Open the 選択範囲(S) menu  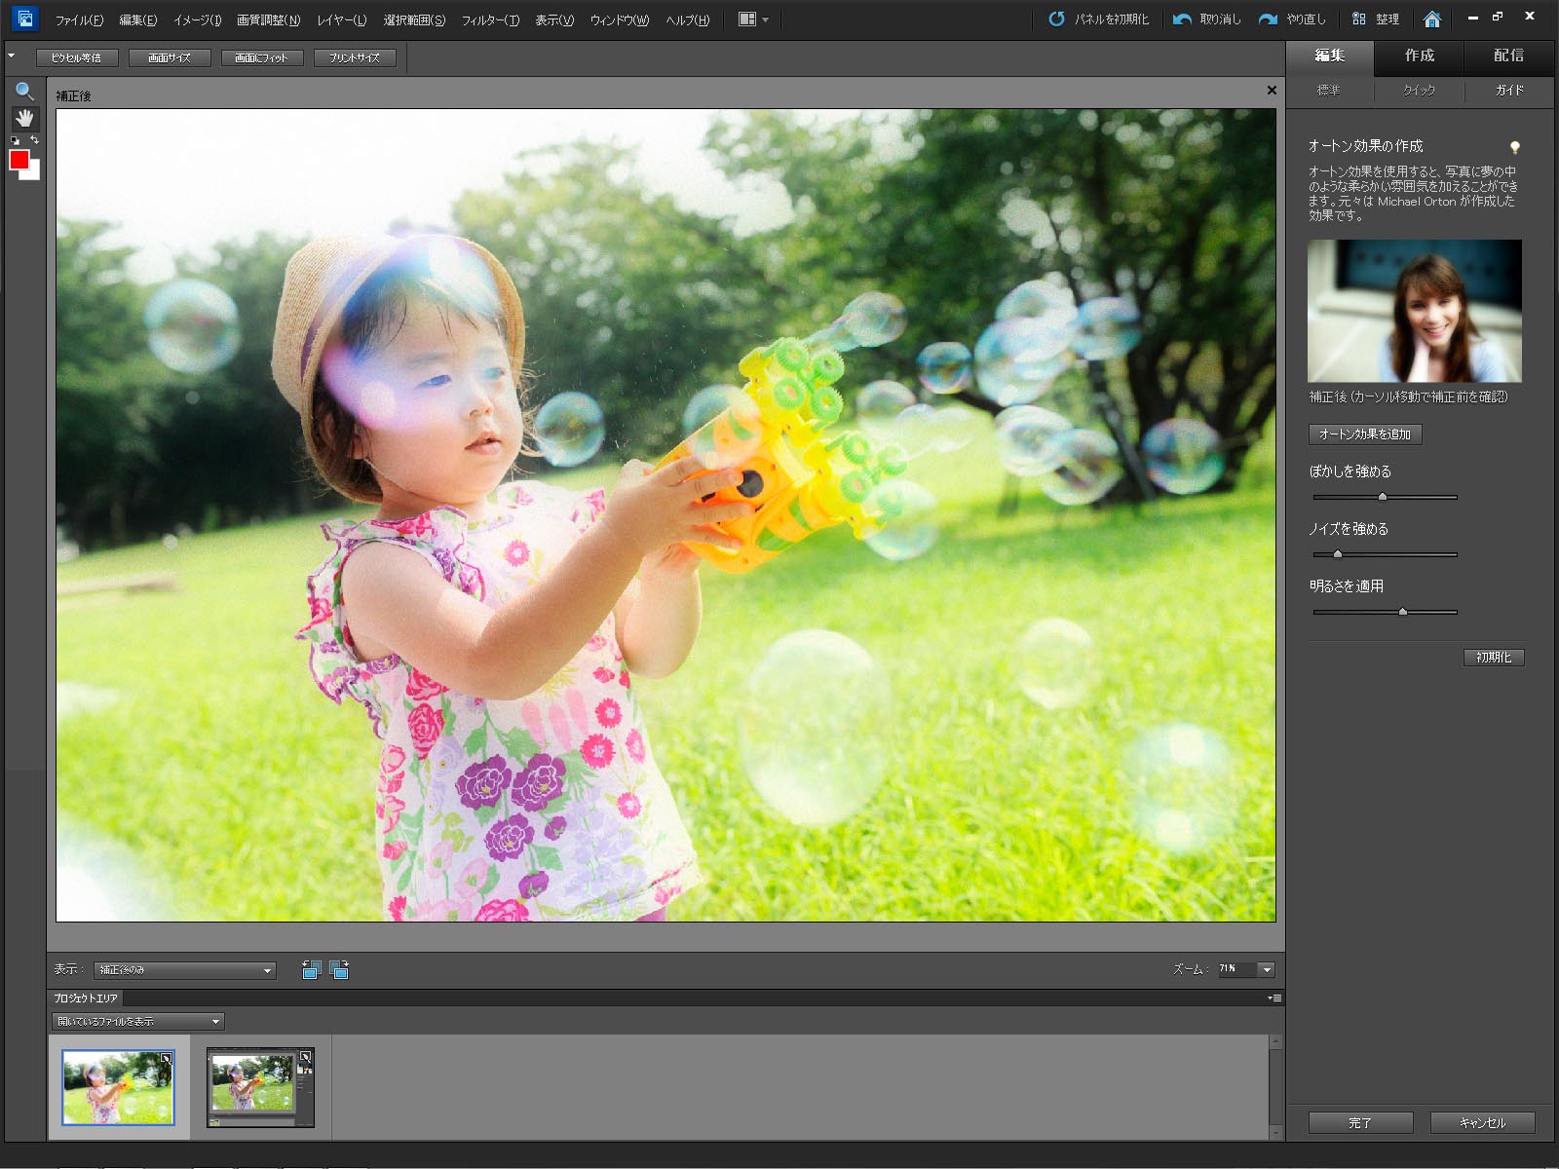coord(414,19)
